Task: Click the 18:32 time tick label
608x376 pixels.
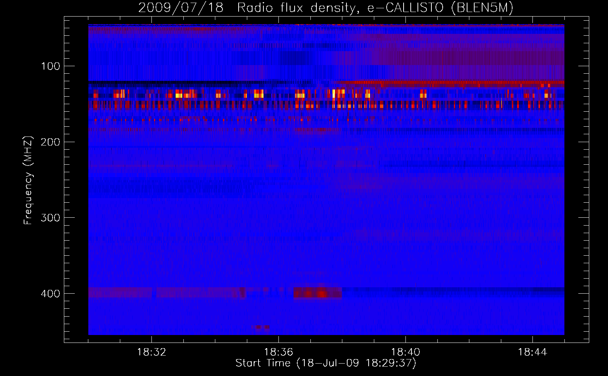Action: [151, 352]
